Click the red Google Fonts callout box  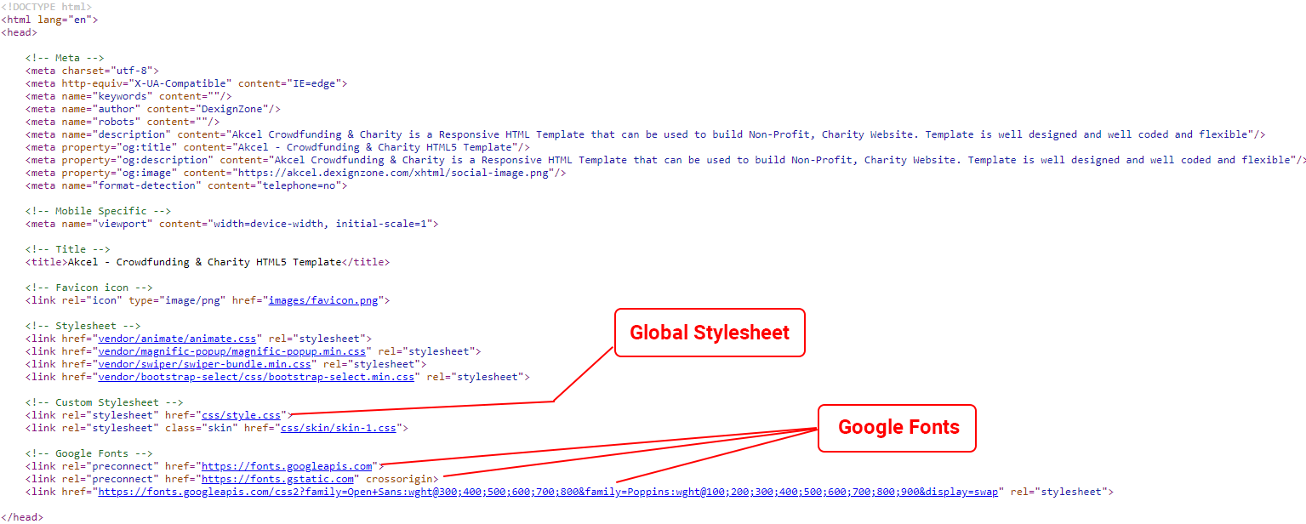[897, 427]
